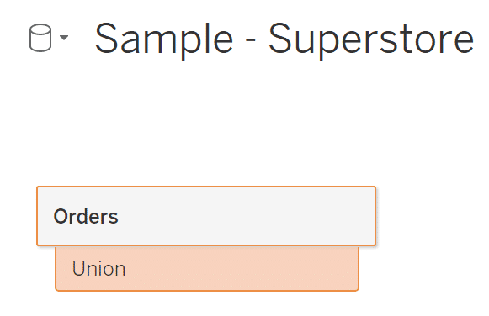Click the empty canvas right of the Orders table
The height and width of the screenshot is (316, 489).
(x=430, y=216)
